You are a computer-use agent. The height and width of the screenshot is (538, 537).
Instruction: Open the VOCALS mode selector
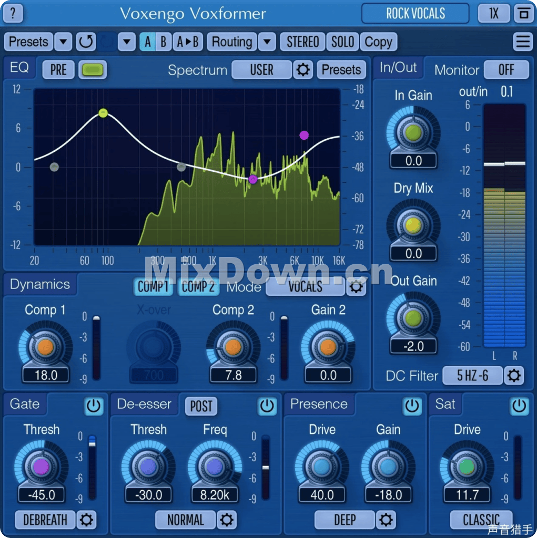click(305, 287)
